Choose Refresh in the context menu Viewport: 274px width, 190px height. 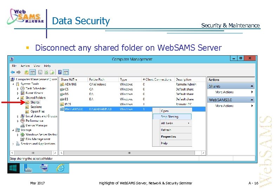[x=172, y=130]
